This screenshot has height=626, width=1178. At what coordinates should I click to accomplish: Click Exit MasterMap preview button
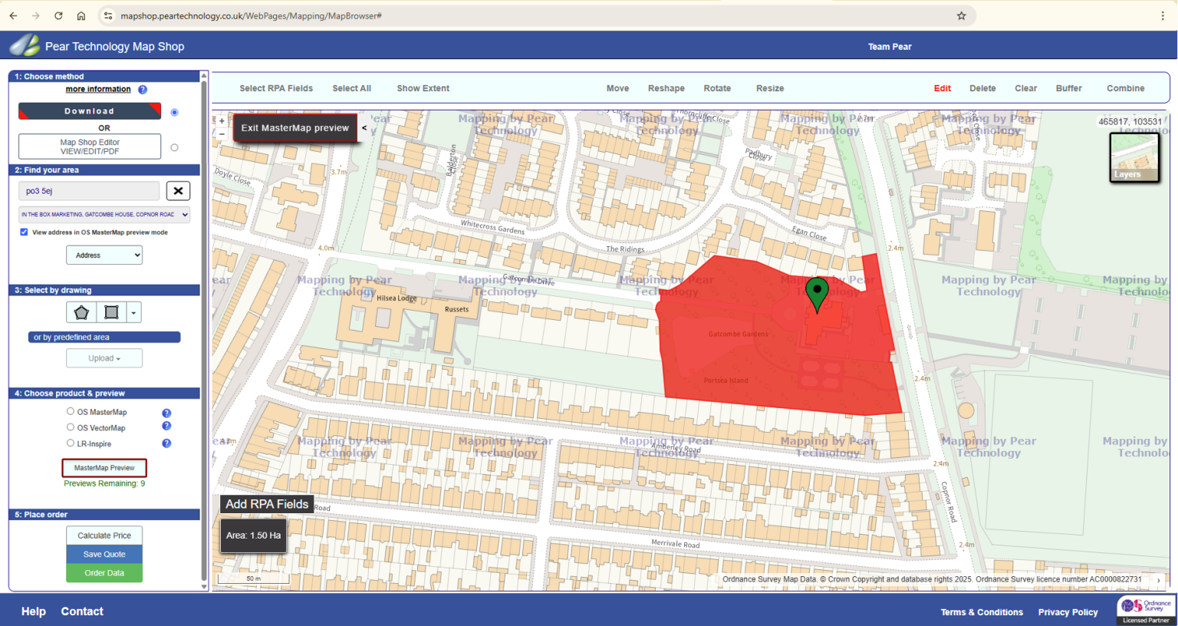point(295,128)
